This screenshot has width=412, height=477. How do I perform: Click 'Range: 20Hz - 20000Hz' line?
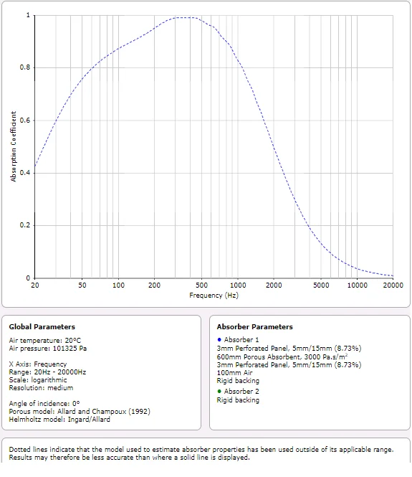pyautogui.click(x=47, y=372)
